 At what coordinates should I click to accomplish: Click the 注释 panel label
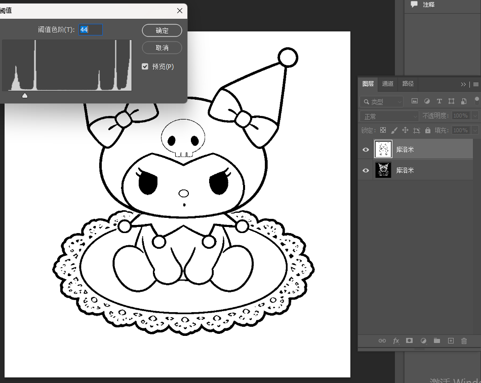tap(428, 5)
